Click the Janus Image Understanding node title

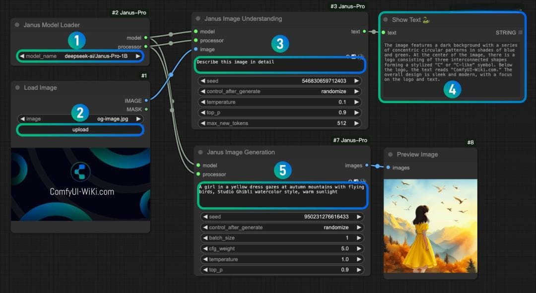tap(243, 19)
